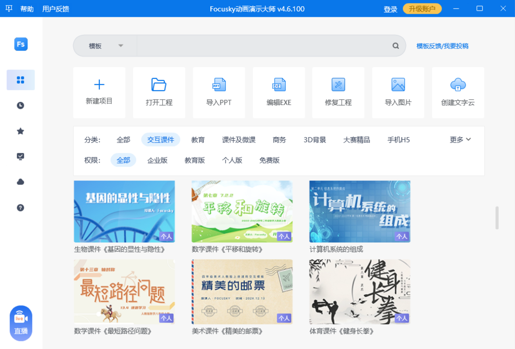Select the 3D背景 category

pyautogui.click(x=315, y=140)
